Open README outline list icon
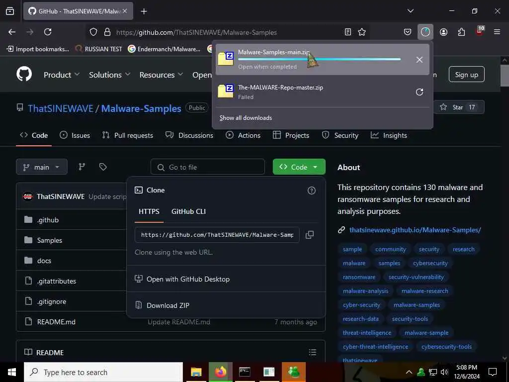This screenshot has width=509, height=382. 312,352
